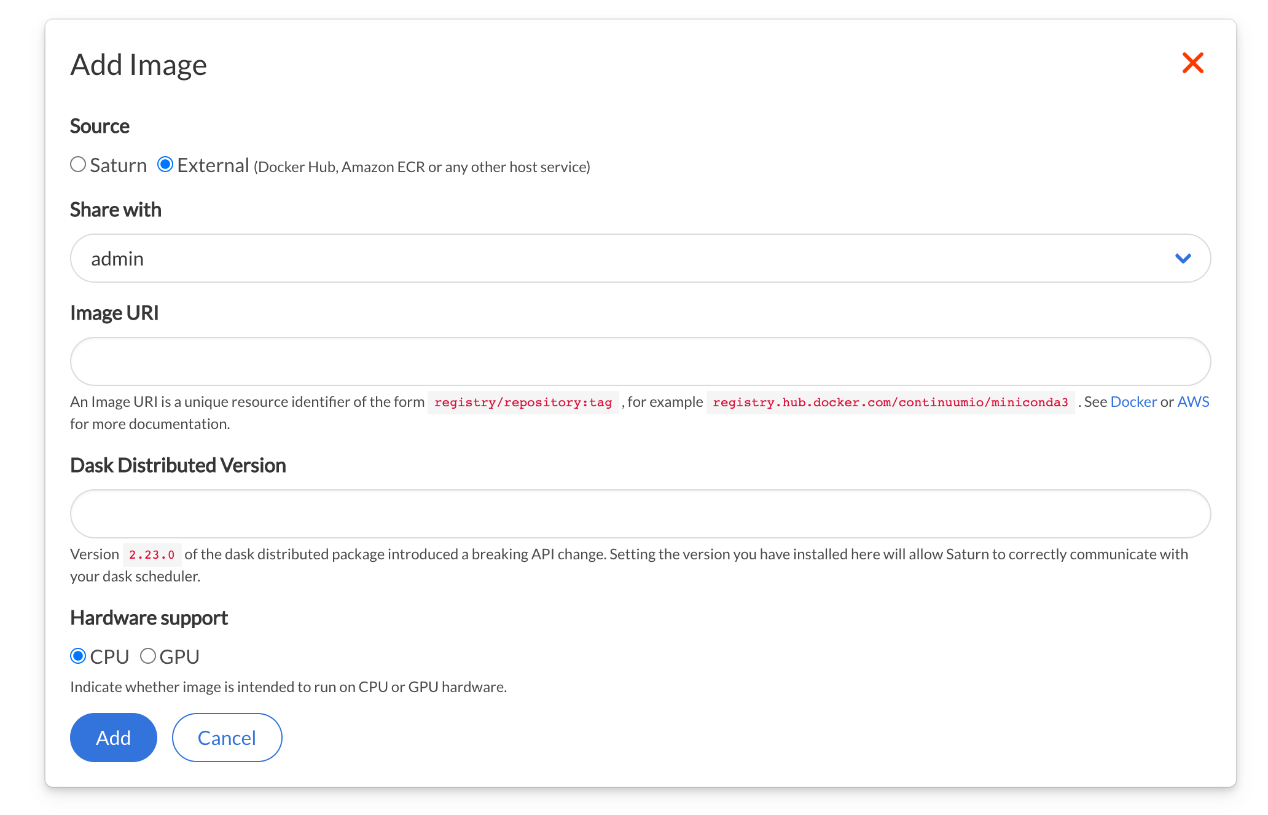Click the miniconda3 example URI snippet

tap(890, 403)
